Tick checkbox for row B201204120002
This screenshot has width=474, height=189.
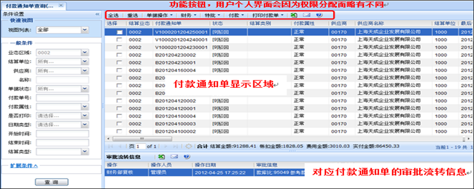(x=120, y=101)
